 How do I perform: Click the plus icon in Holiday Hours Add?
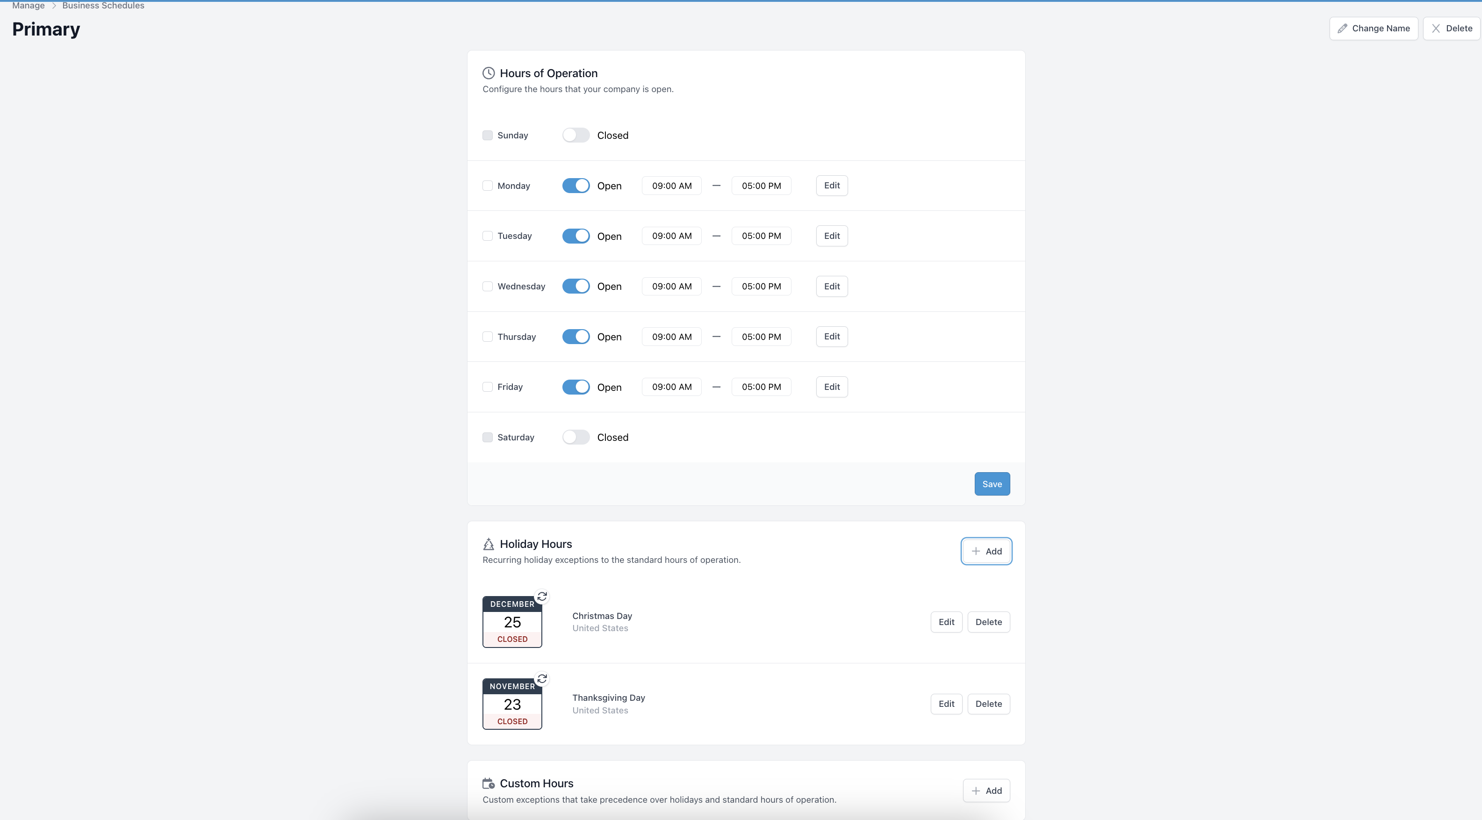[x=976, y=551]
